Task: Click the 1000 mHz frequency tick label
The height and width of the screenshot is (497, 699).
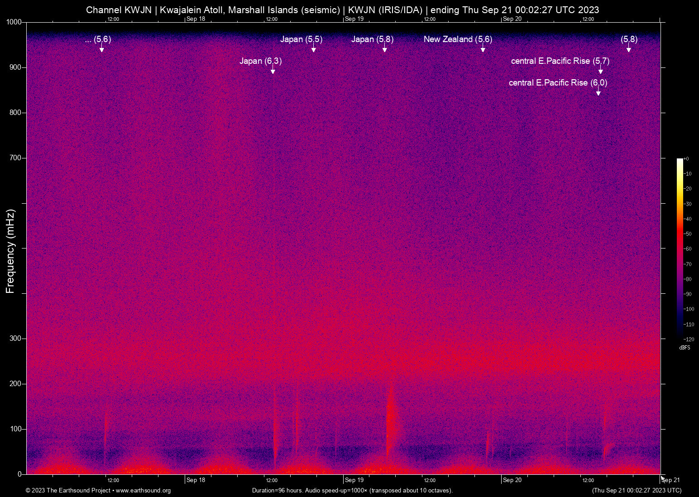Action: (14, 22)
